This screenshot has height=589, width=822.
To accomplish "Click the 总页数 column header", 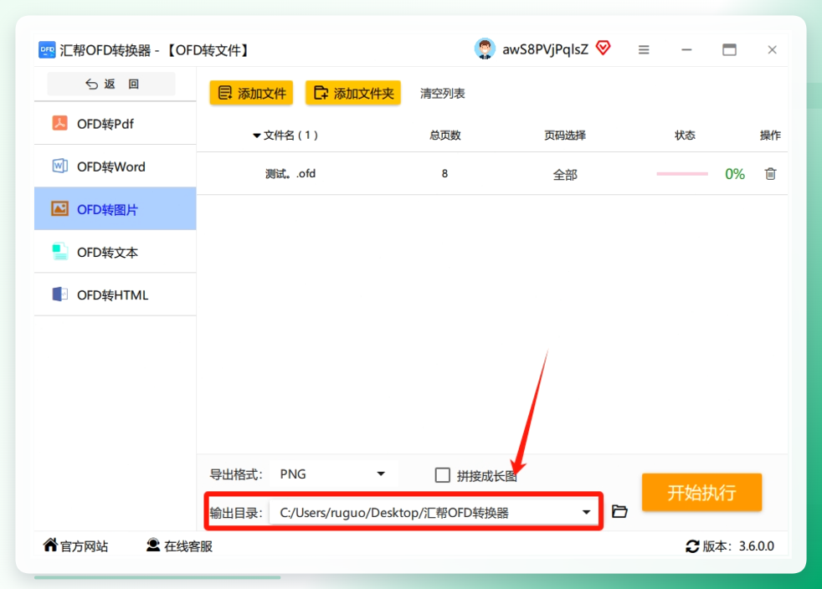I will (x=444, y=136).
